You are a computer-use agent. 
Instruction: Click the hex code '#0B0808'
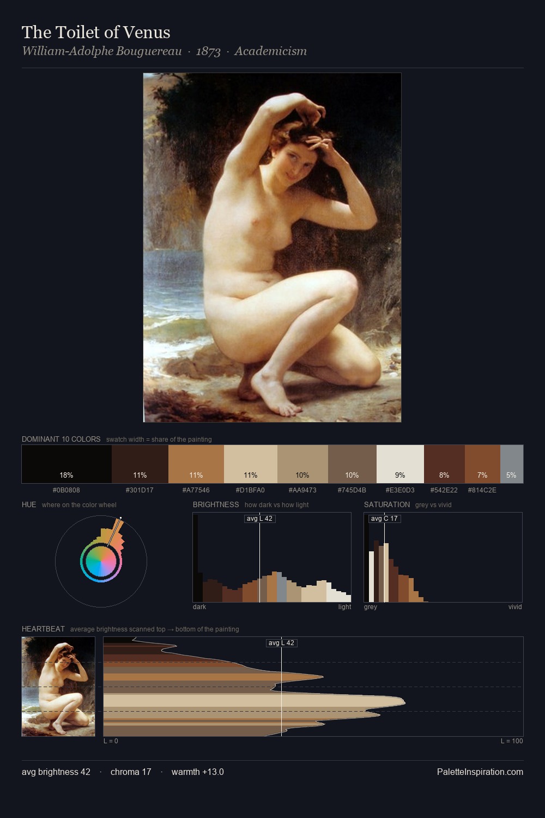pos(66,490)
